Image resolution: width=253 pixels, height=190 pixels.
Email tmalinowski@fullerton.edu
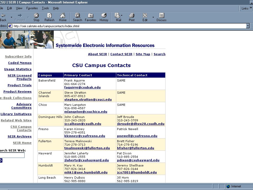pyautogui.click(x=87, y=148)
